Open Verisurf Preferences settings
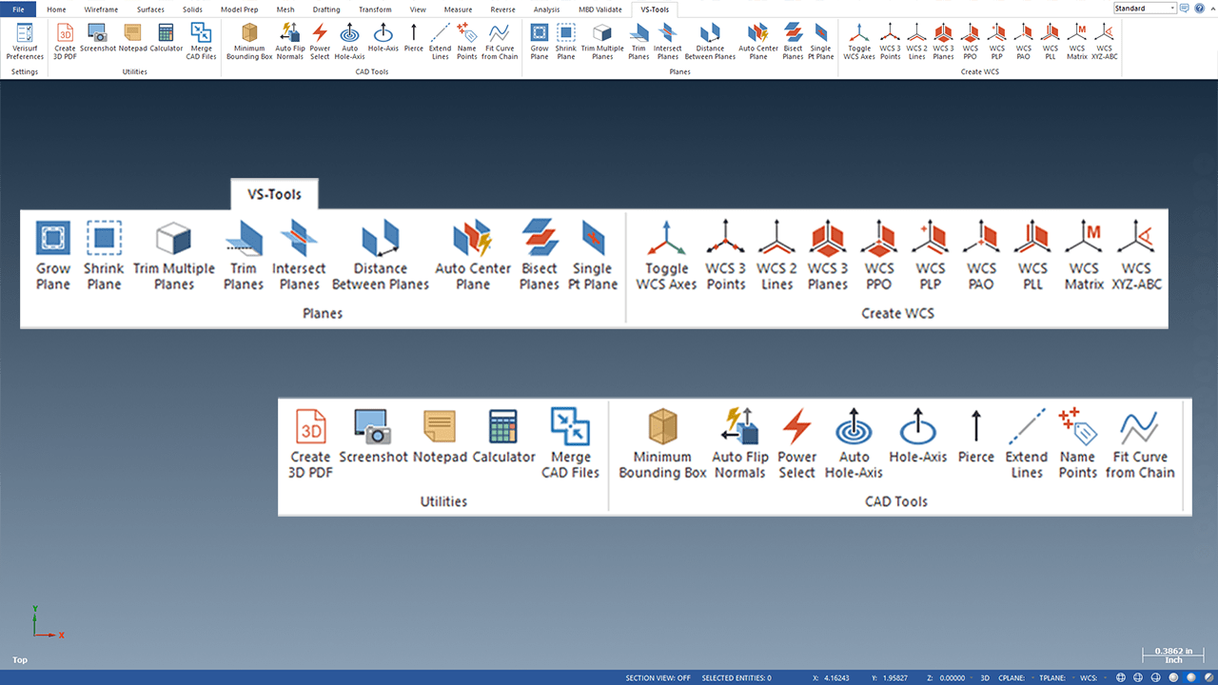1218x685 pixels. point(25,41)
